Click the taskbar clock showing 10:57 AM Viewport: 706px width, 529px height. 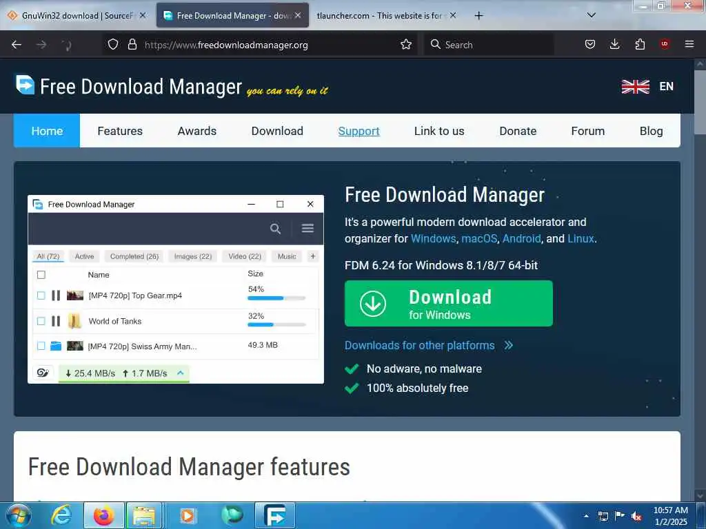tap(670, 516)
